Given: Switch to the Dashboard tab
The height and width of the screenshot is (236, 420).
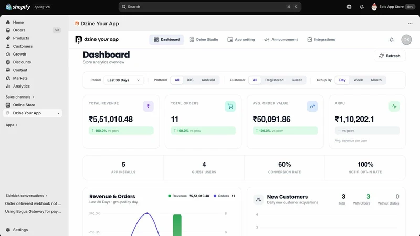Looking at the screenshot, I should coord(166,40).
